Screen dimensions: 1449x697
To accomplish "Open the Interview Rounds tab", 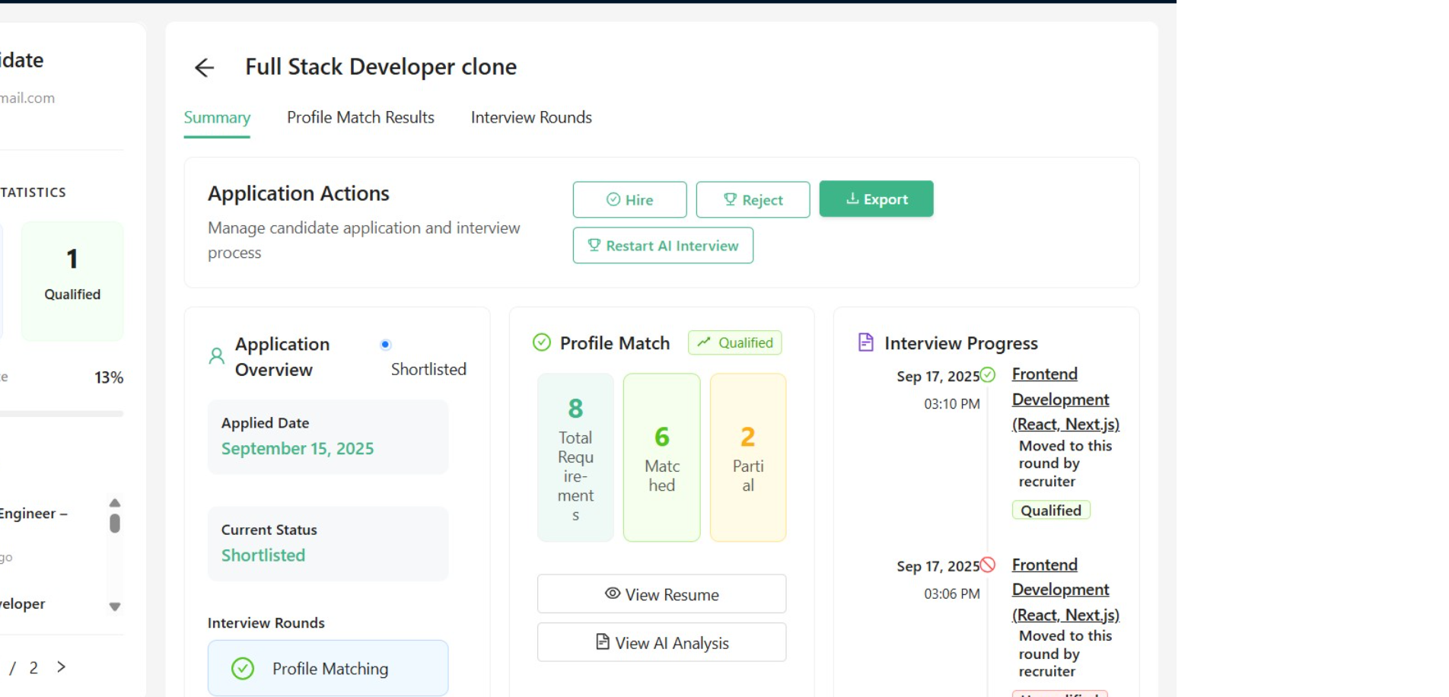I will pyautogui.click(x=530, y=118).
